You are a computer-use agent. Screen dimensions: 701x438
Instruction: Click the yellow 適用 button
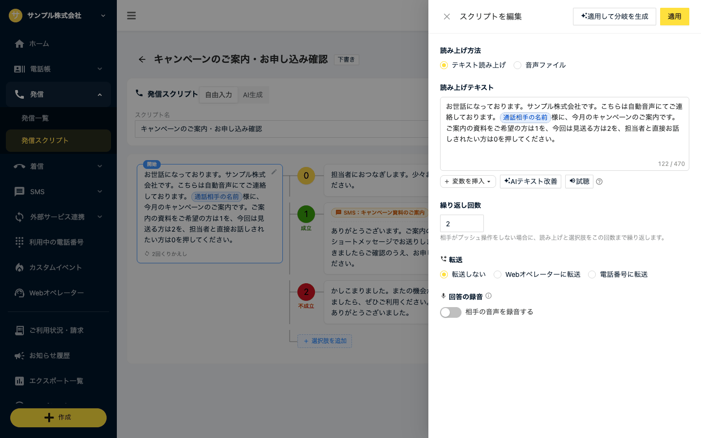pyautogui.click(x=674, y=17)
